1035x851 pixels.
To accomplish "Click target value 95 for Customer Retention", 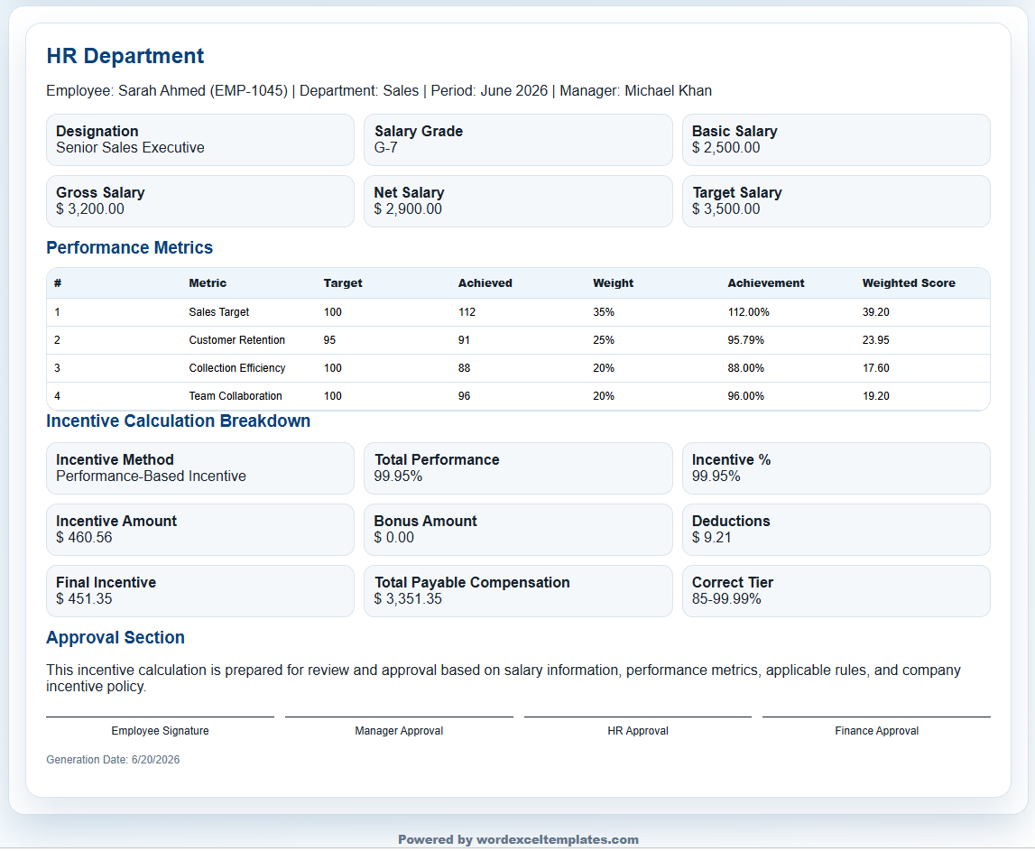I will [329, 340].
